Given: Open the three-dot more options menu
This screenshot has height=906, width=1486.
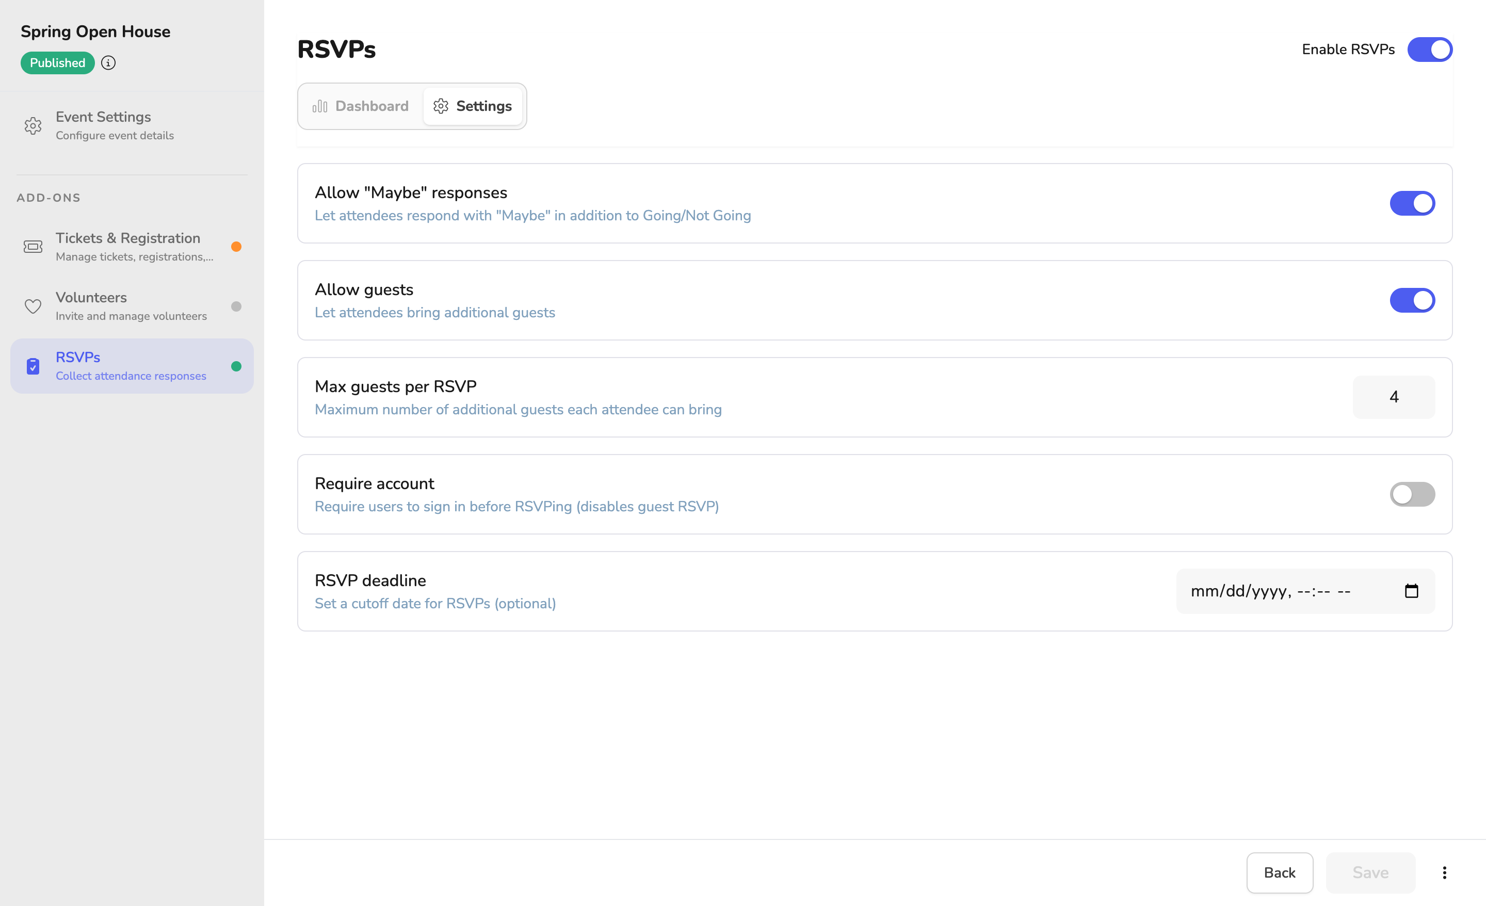Looking at the screenshot, I should [1444, 873].
